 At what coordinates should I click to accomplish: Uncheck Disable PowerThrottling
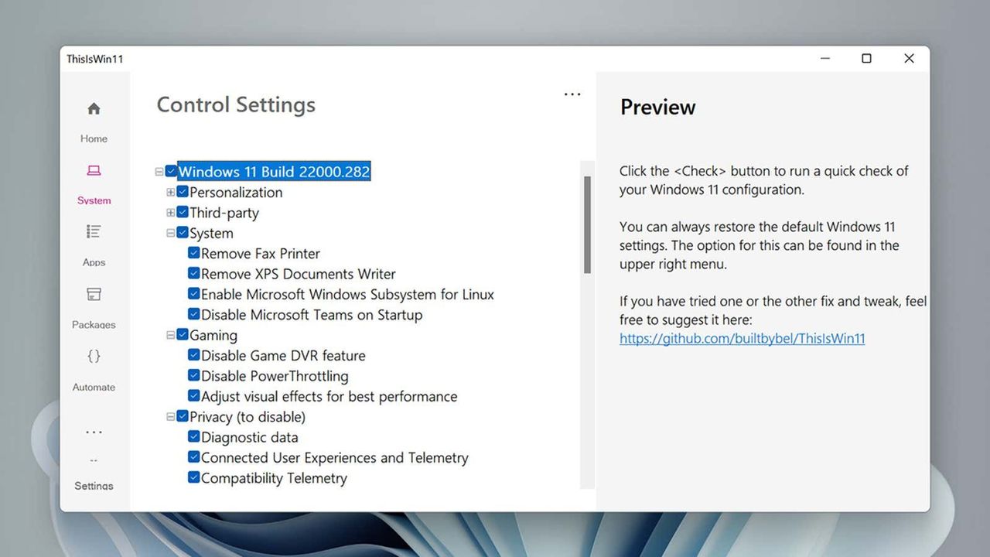pyautogui.click(x=194, y=375)
